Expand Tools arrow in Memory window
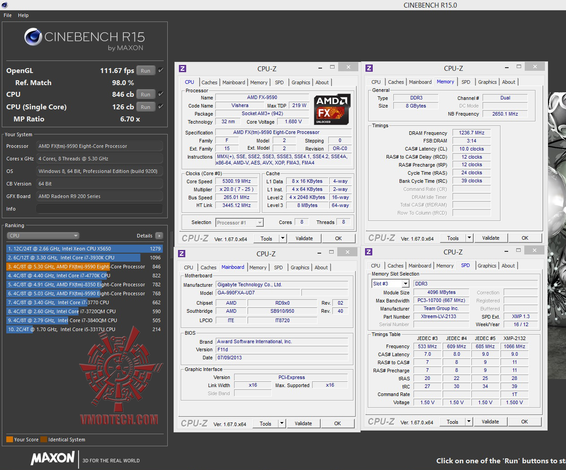Viewport: 566px width, 470px height. coord(469,238)
